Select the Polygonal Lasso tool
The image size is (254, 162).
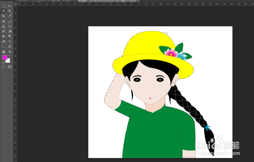tap(4, 11)
